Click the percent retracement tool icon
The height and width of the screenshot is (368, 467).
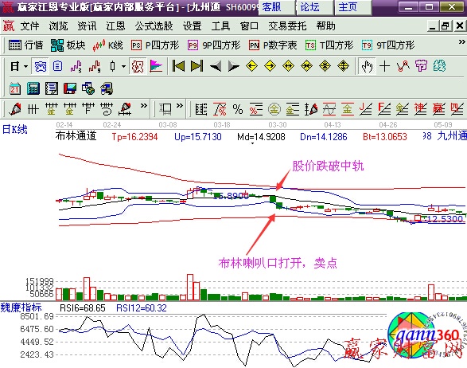pyautogui.click(x=238, y=109)
